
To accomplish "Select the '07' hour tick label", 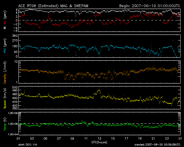I will click(59, 139).
